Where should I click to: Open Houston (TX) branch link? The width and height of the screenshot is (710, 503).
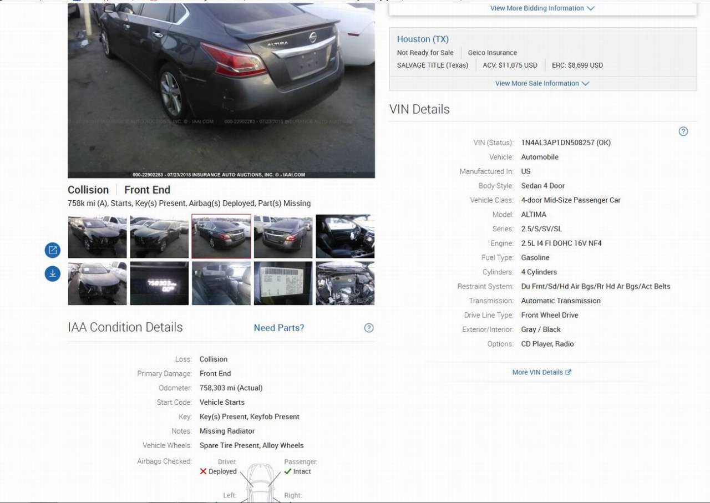[x=423, y=39]
